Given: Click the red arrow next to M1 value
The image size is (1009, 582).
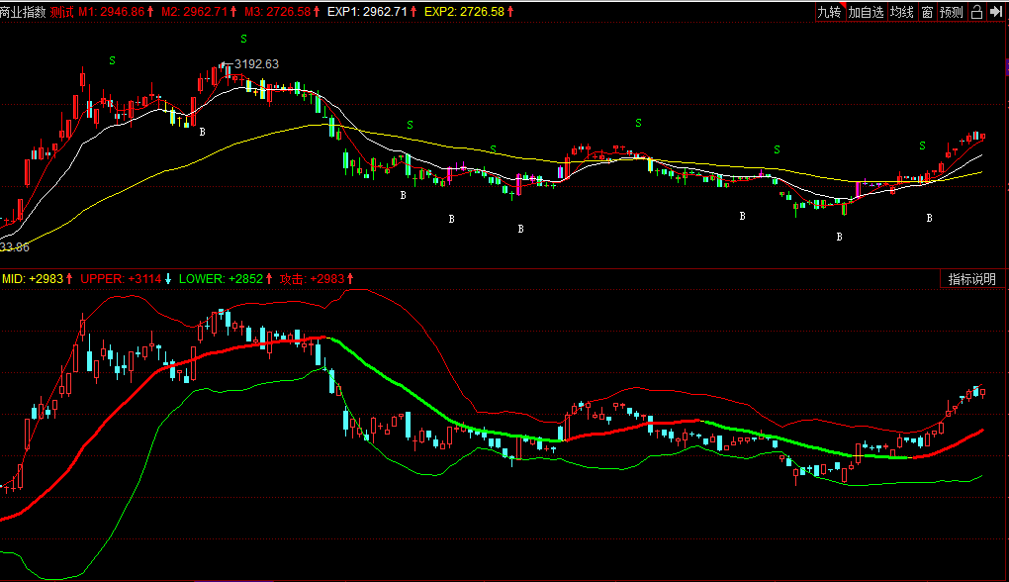Looking at the screenshot, I should click(x=151, y=12).
